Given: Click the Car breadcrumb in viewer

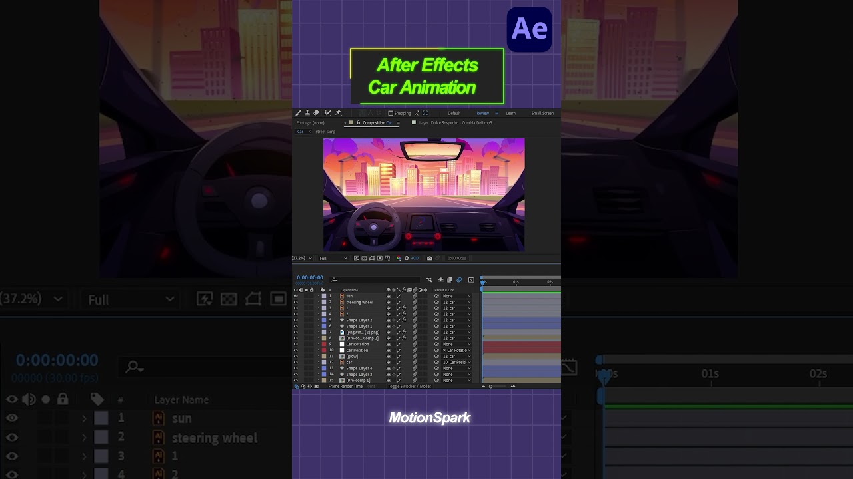Looking at the screenshot, I should click(300, 132).
